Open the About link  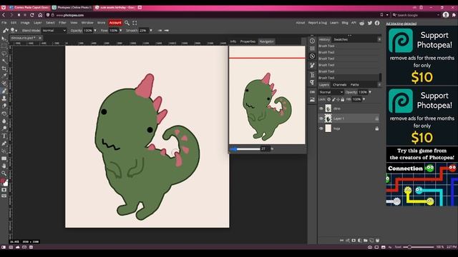pyautogui.click(x=301, y=23)
